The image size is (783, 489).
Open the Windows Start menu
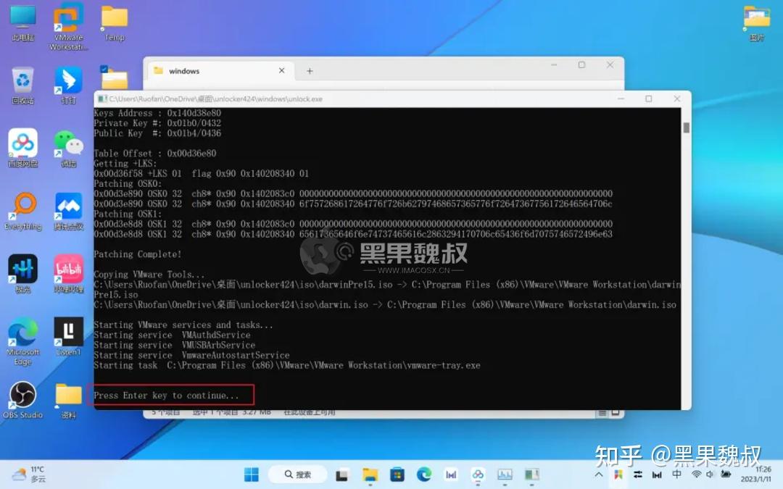tap(251, 475)
